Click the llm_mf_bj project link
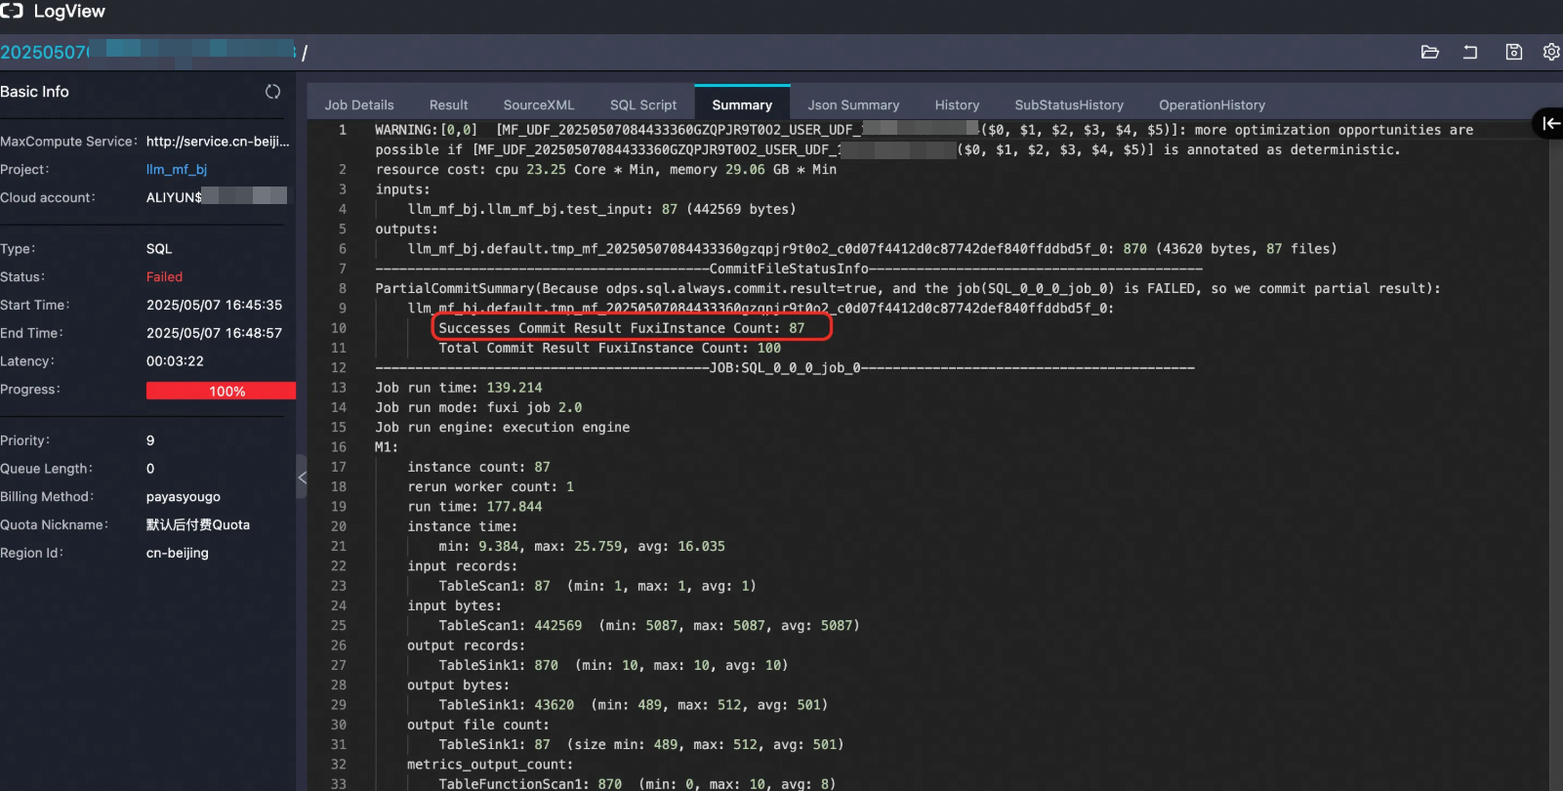This screenshot has height=791, width=1563. (x=177, y=170)
